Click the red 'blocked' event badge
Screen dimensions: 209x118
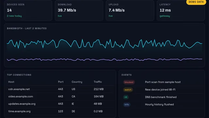tap(129, 82)
